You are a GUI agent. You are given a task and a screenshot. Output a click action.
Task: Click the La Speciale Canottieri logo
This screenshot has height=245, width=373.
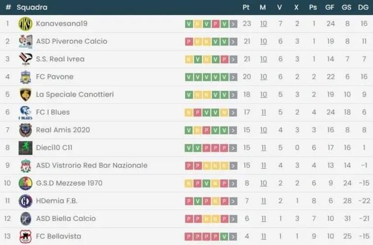[25, 95]
